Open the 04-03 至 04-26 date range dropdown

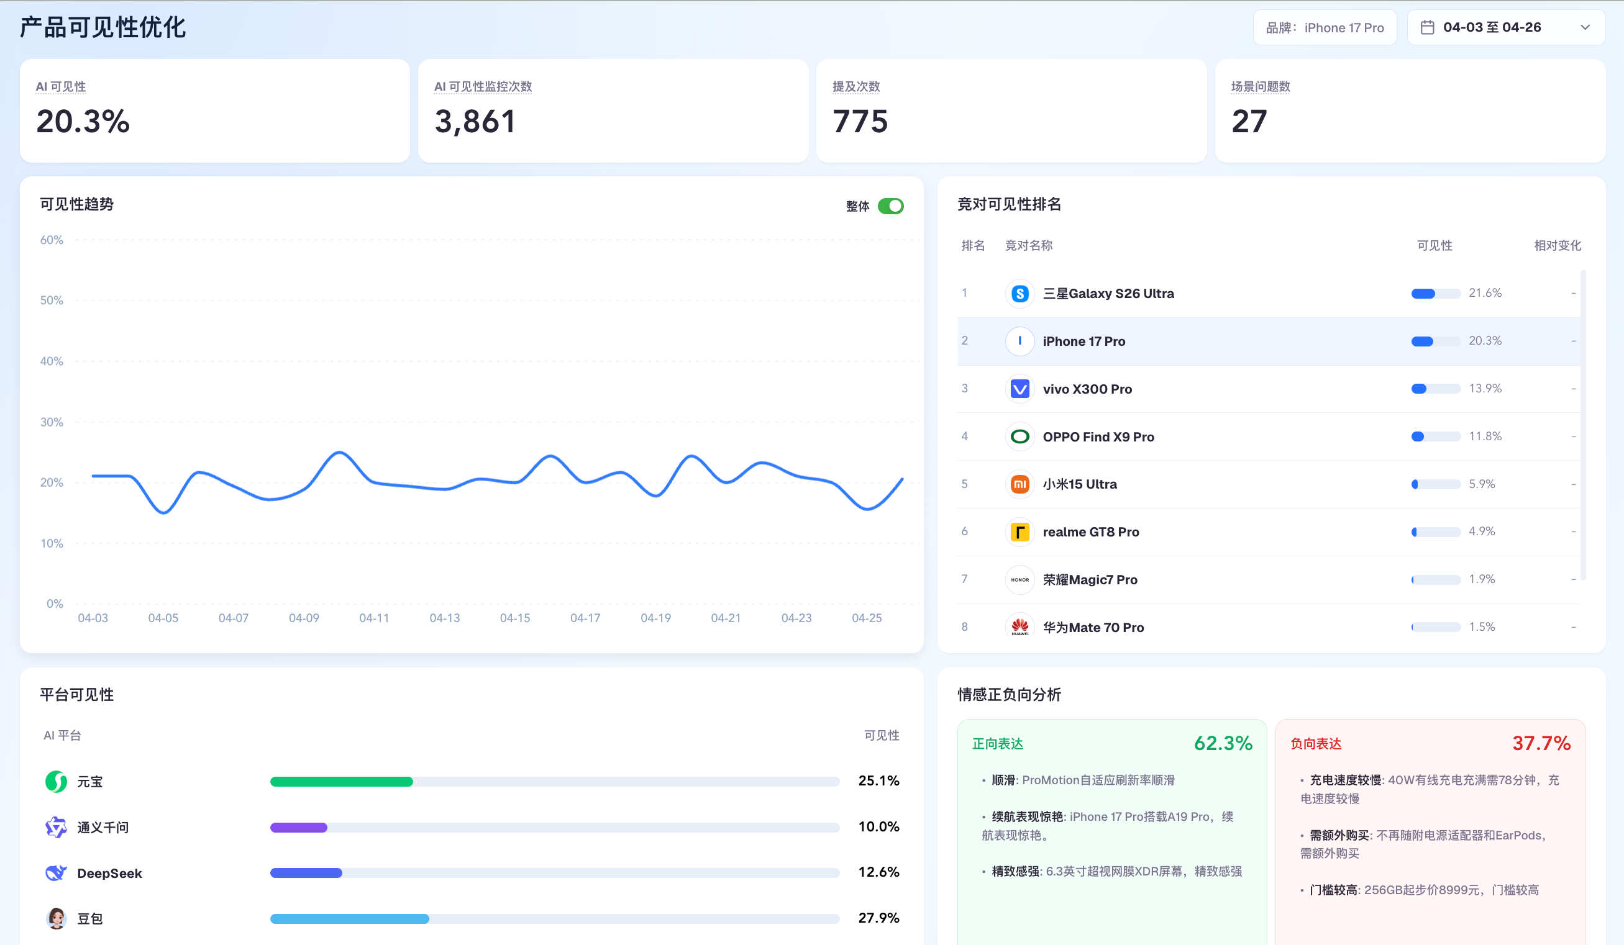tap(1505, 27)
